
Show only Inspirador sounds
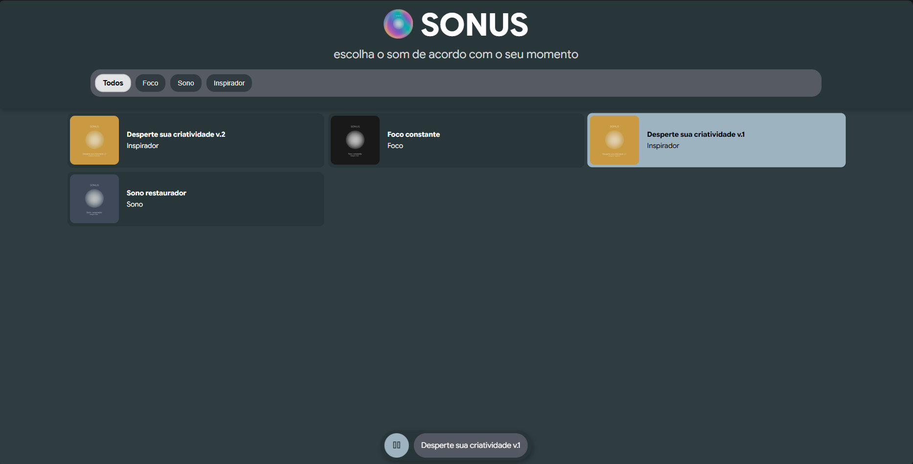[229, 83]
